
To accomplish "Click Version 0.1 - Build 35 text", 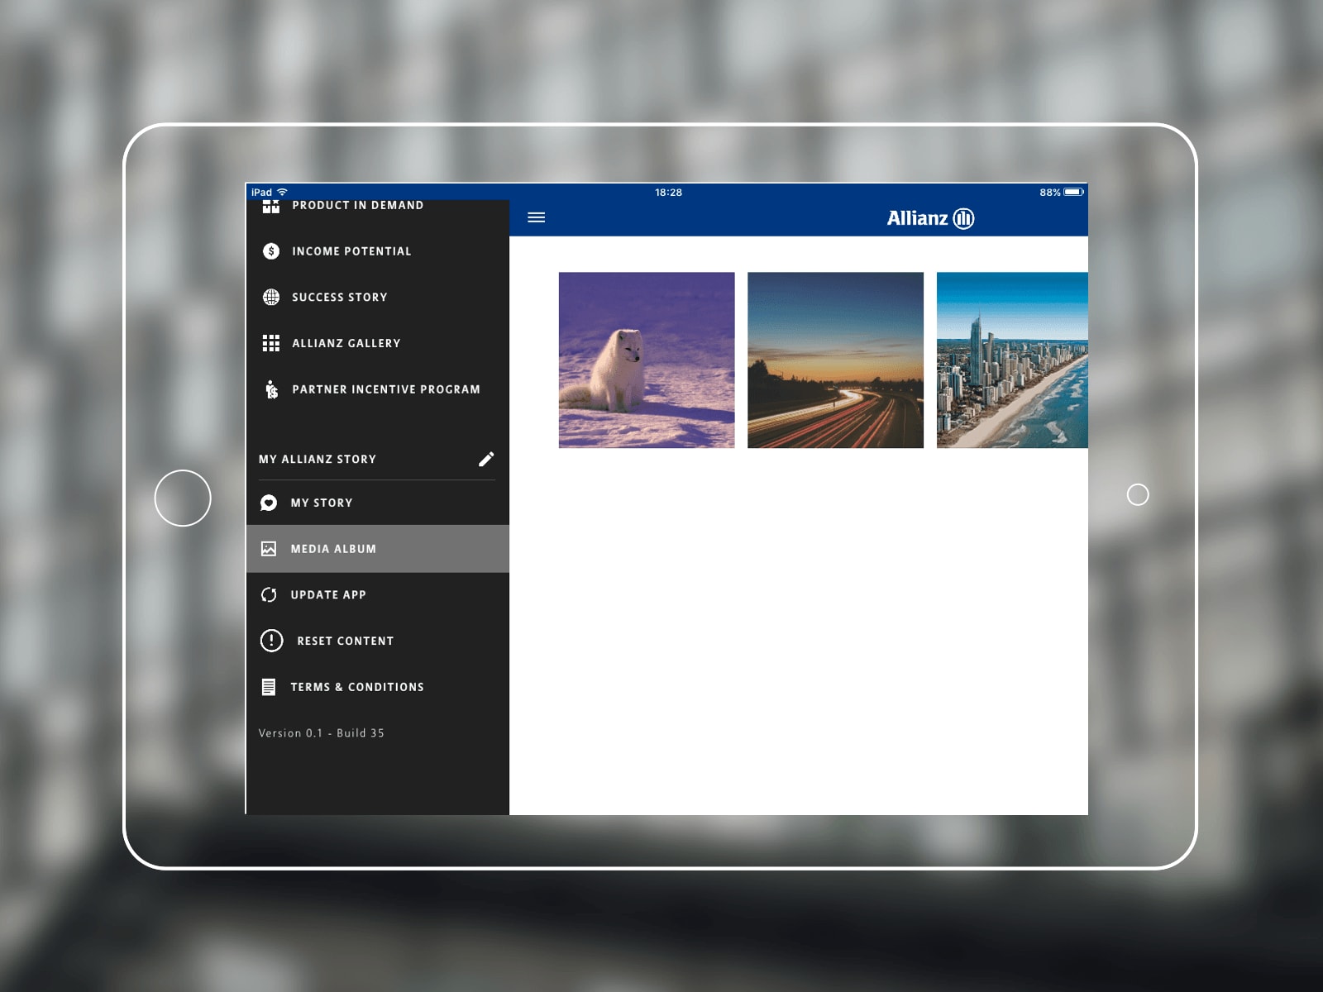I will click(x=321, y=733).
